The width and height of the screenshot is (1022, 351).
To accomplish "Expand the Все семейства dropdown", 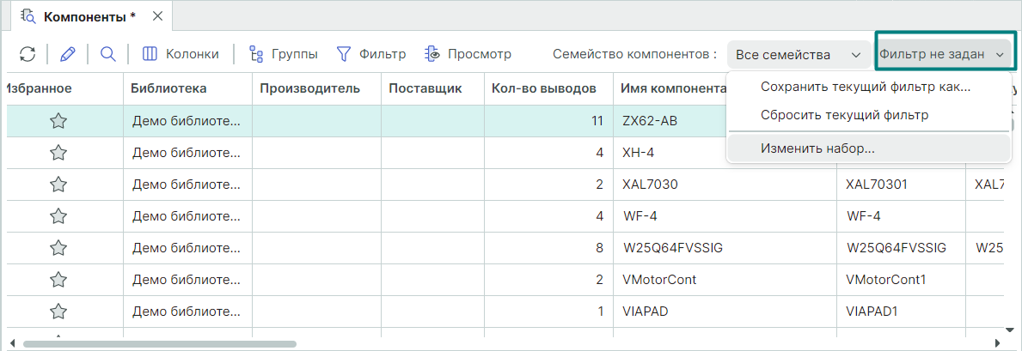I will click(799, 55).
